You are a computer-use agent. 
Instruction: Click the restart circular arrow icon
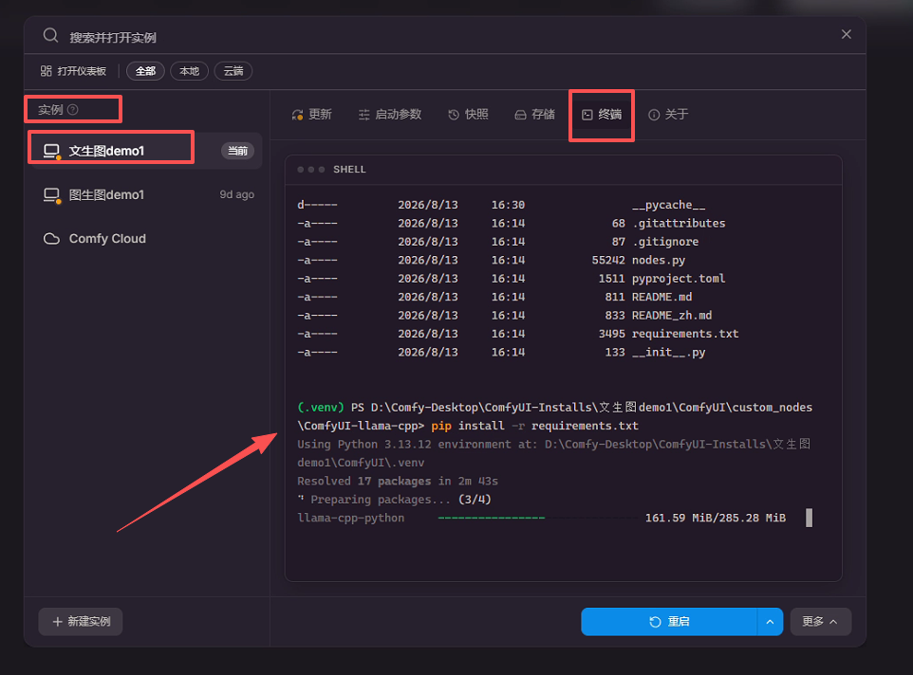point(655,622)
